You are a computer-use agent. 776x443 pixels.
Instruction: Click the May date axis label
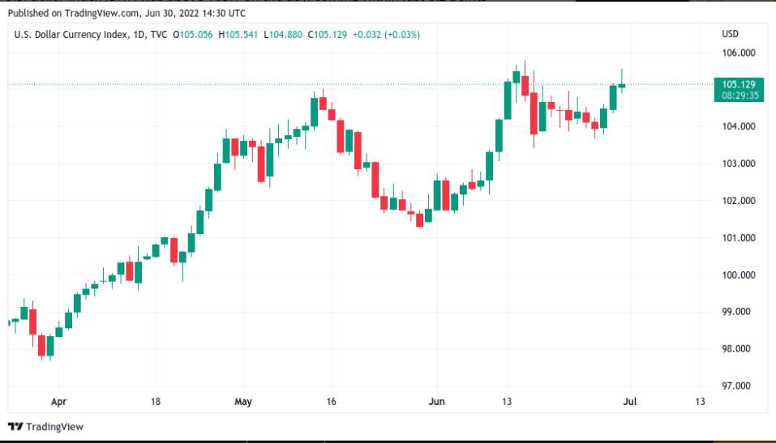tap(243, 402)
